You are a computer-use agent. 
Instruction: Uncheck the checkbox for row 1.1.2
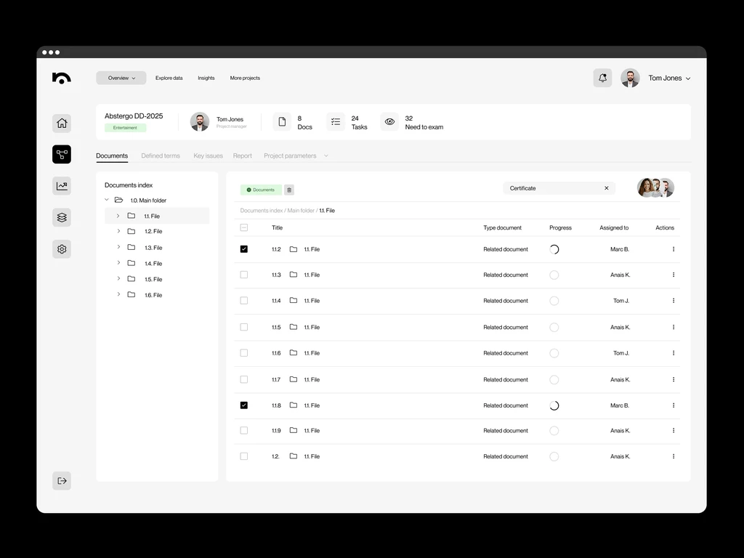click(x=244, y=249)
